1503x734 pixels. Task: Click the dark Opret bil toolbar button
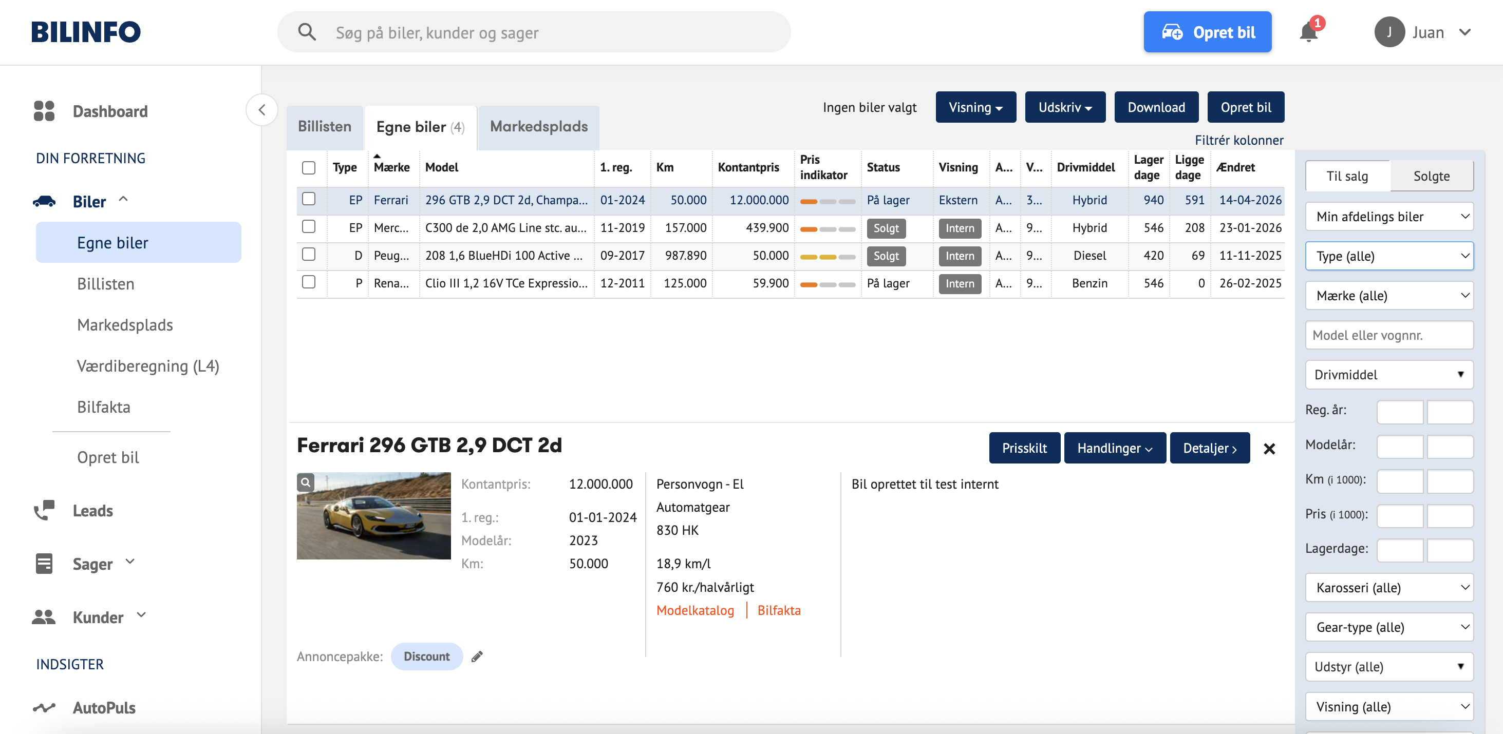click(1246, 107)
